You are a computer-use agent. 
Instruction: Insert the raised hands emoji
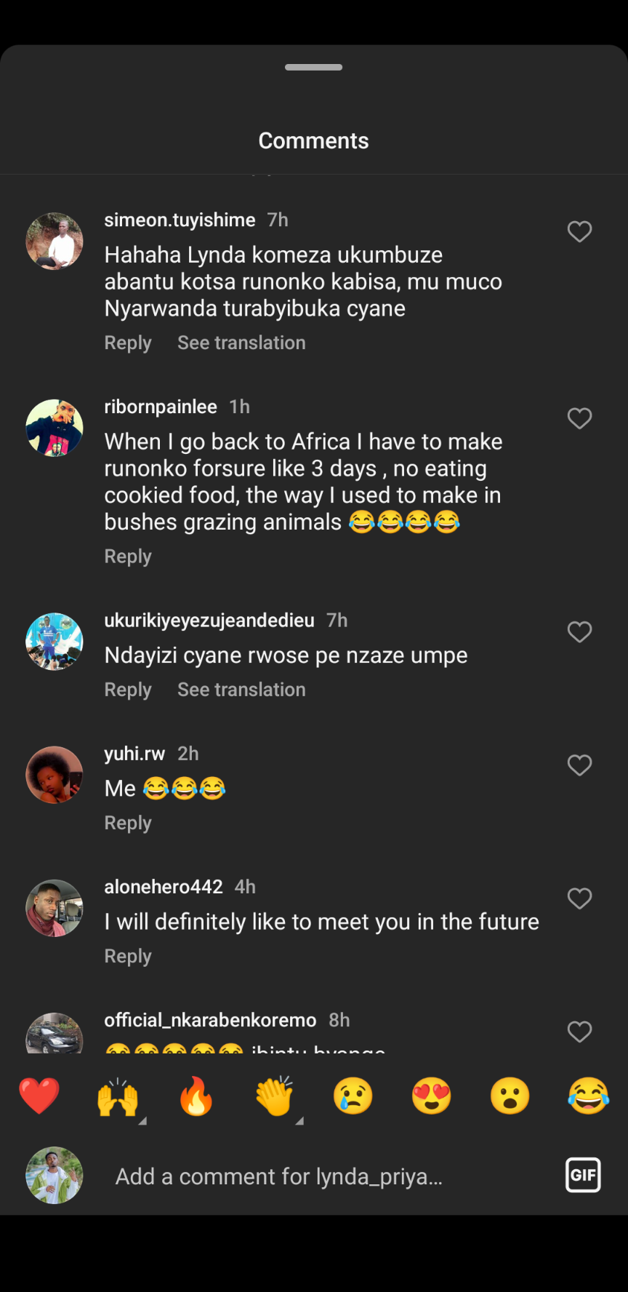tap(118, 1096)
